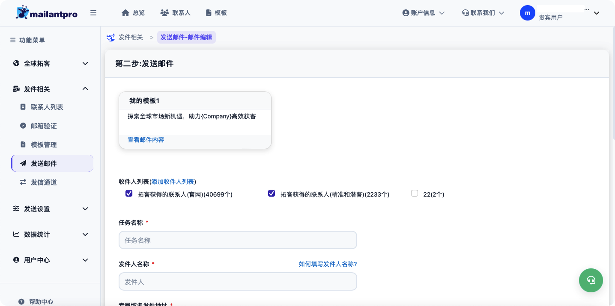Image resolution: width=615 pixels, height=306 pixels.
Task: Click the 功能菜单 sidebar header text
Action: pyautogui.click(x=32, y=40)
